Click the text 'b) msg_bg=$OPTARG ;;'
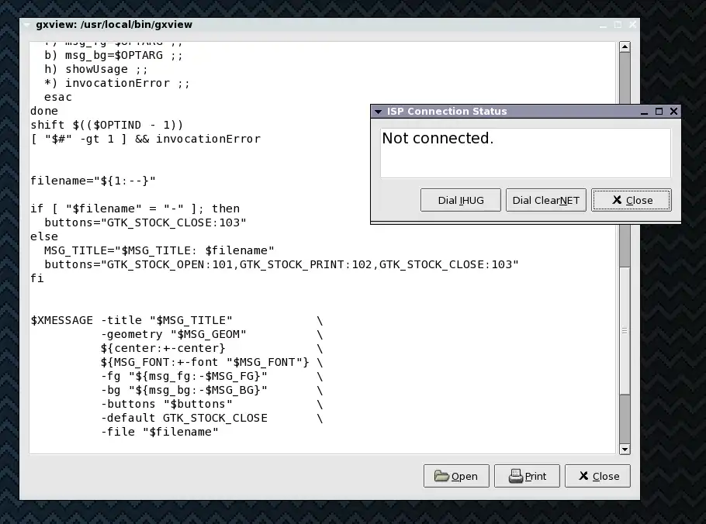The image size is (706, 524). click(113, 55)
